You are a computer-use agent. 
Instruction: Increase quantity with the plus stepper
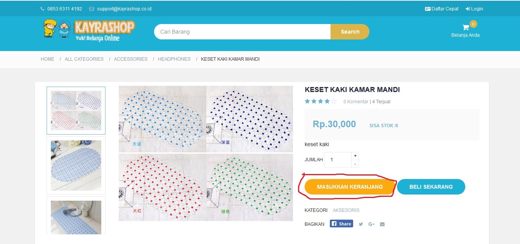click(x=355, y=155)
